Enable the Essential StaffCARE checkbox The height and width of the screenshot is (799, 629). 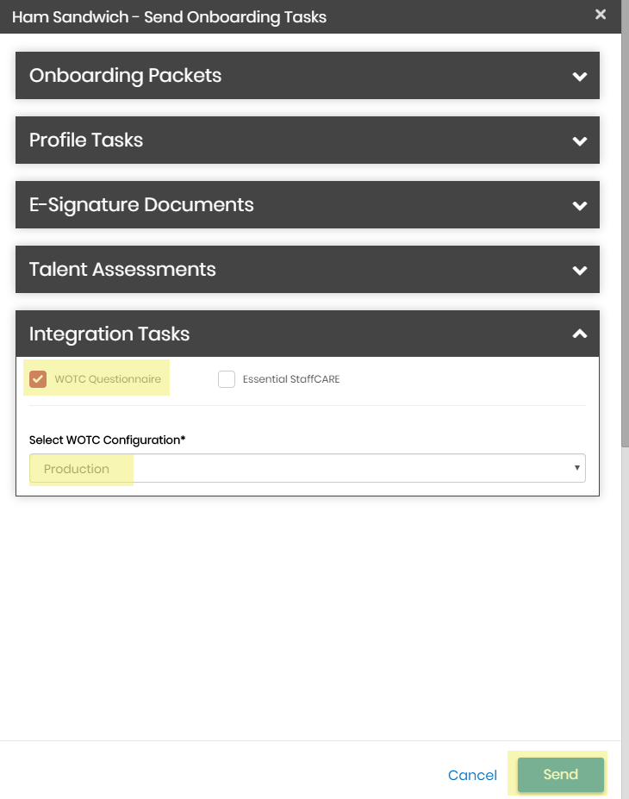coord(227,379)
